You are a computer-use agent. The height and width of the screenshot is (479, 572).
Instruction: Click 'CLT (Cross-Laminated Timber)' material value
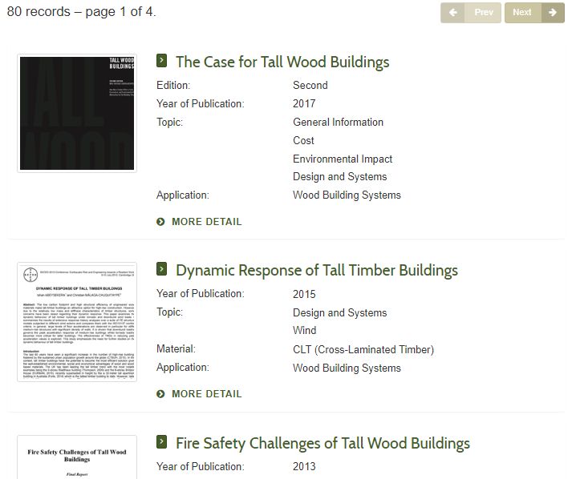click(x=363, y=349)
